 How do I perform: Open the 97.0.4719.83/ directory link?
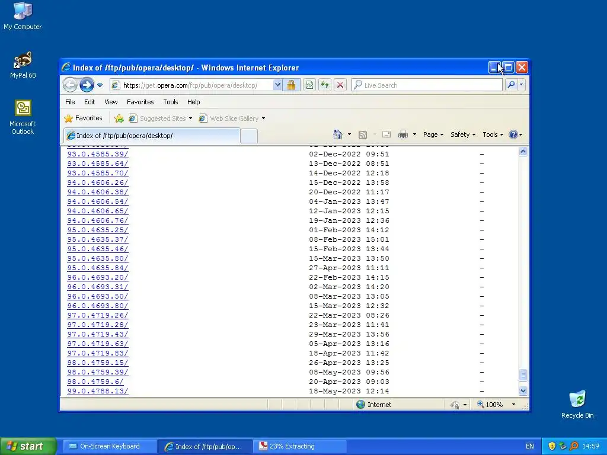pyautogui.click(x=98, y=353)
